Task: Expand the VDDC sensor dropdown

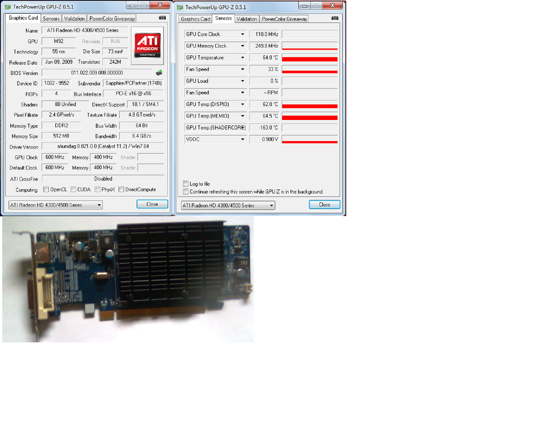Action: pos(243,139)
